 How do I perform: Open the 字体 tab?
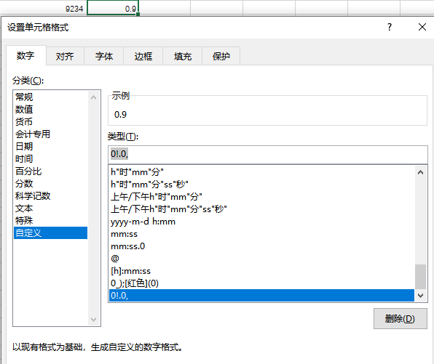tap(104, 57)
